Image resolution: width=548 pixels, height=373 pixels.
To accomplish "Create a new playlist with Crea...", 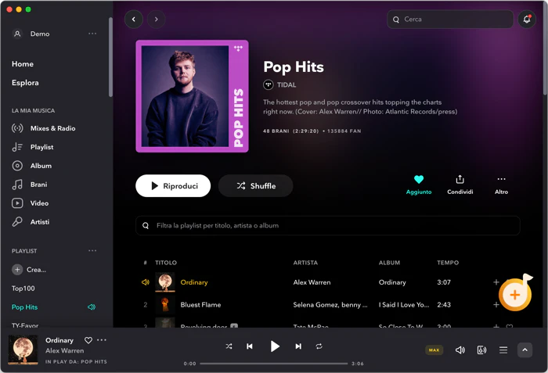I will click(x=29, y=270).
